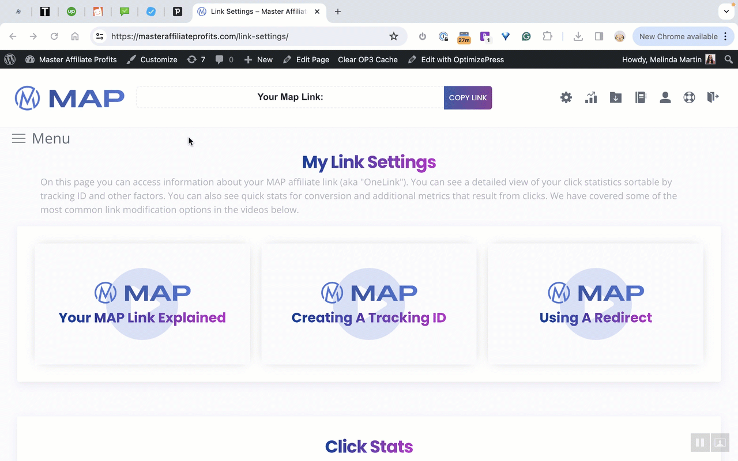Click the life ring support icon
Image resolution: width=738 pixels, height=461 pixels.
coord(689,98)
